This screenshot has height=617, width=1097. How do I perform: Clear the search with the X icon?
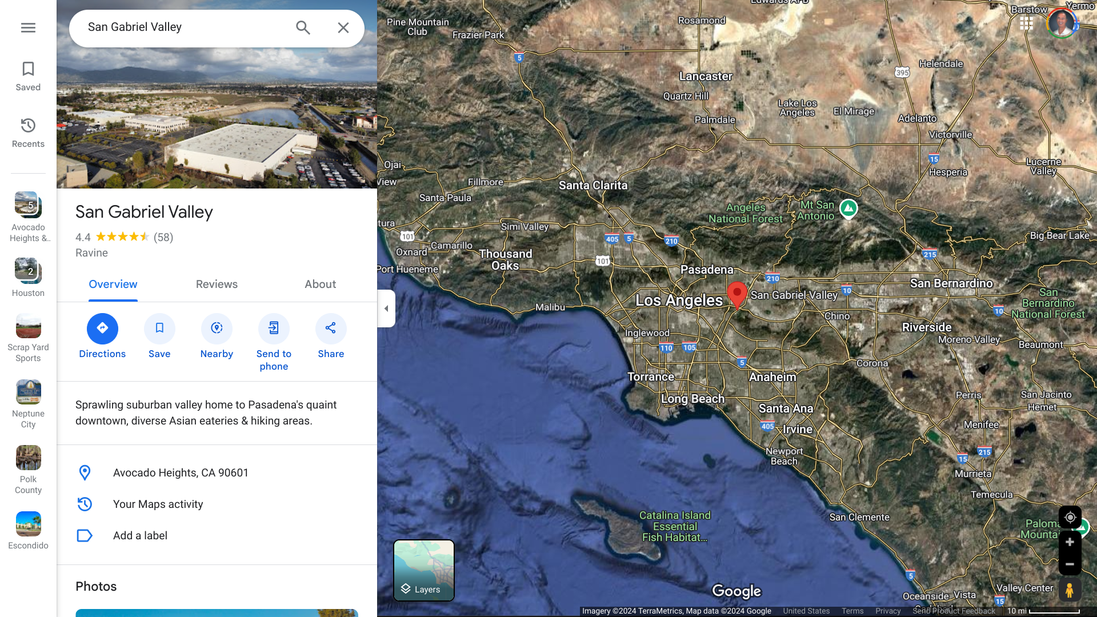[343, 27]
